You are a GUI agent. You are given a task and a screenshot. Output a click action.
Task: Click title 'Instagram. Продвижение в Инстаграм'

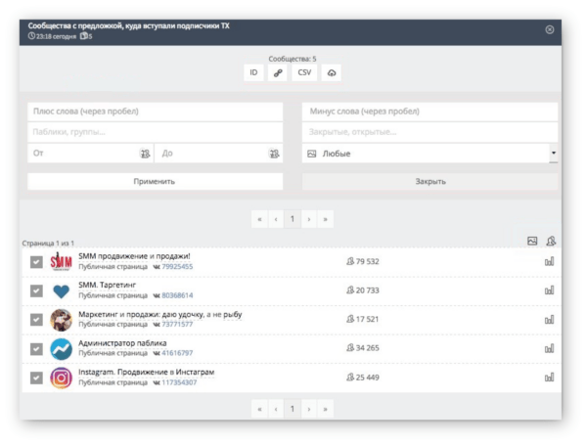coord(147,373)
